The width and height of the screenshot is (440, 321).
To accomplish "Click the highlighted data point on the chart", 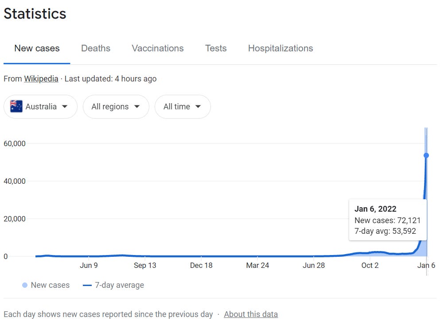I will point(426,155).
